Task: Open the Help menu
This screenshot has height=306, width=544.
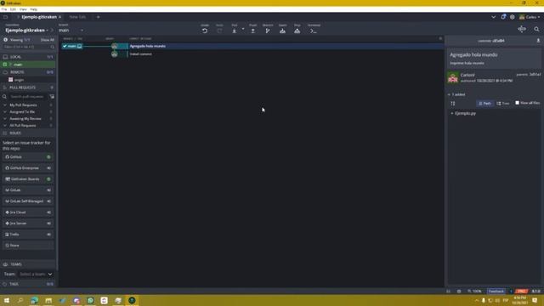Action: (34, 9)
